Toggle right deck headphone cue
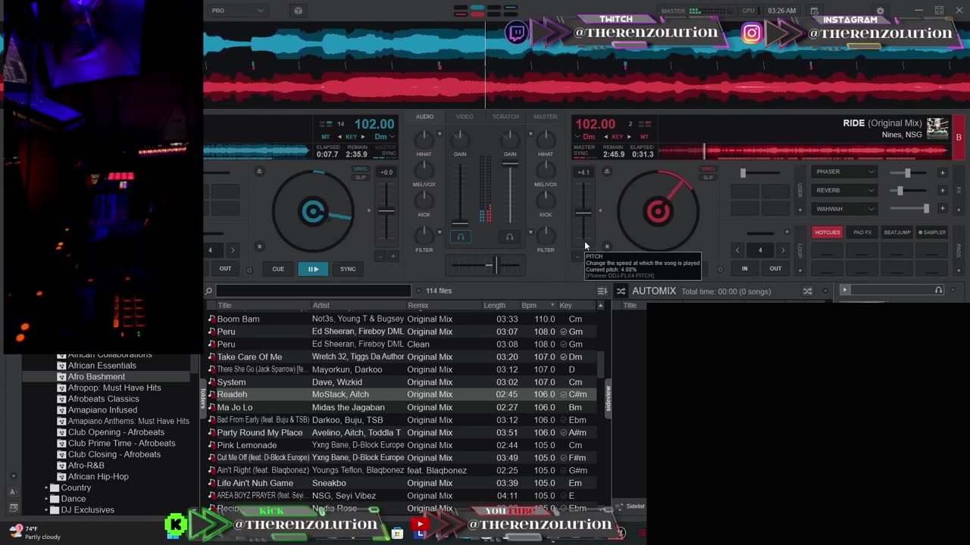 (x=509, y=237)
